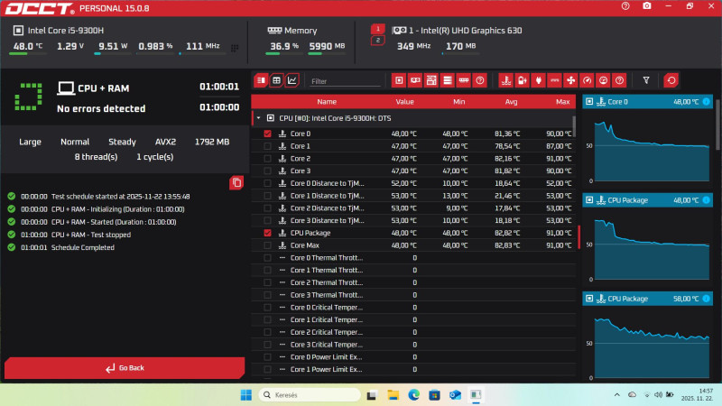This screenshot has height=406, width=722.
Task: Take a screenshot with the camera icon
Action: click(x=647, y=6)
